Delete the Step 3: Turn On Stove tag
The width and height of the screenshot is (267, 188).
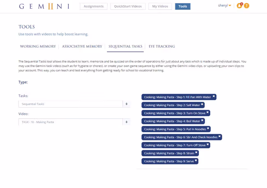207,112
